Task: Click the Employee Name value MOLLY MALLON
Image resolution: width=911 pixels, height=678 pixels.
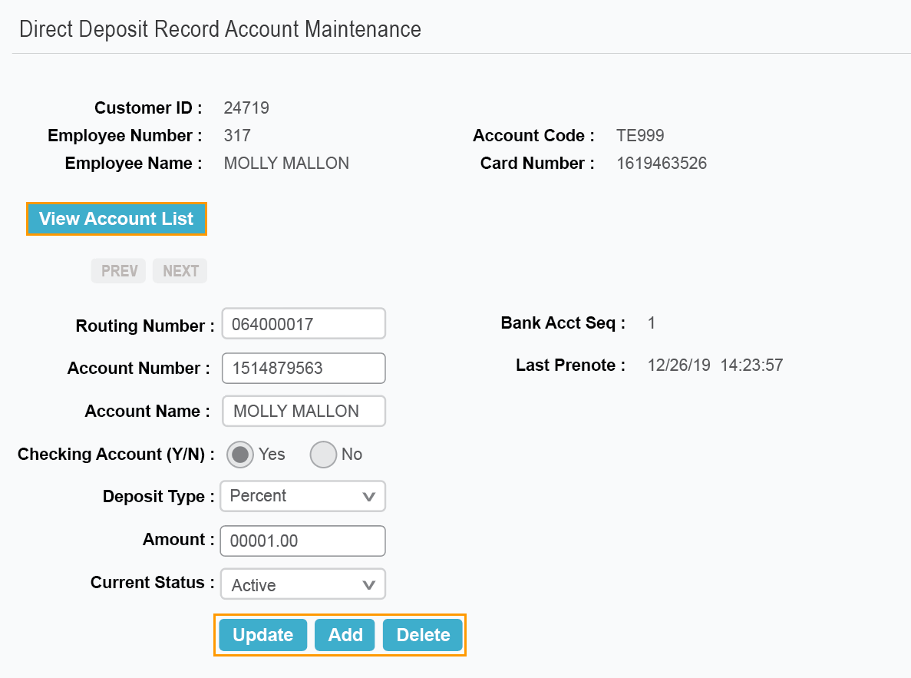Action: click(286, 164)
